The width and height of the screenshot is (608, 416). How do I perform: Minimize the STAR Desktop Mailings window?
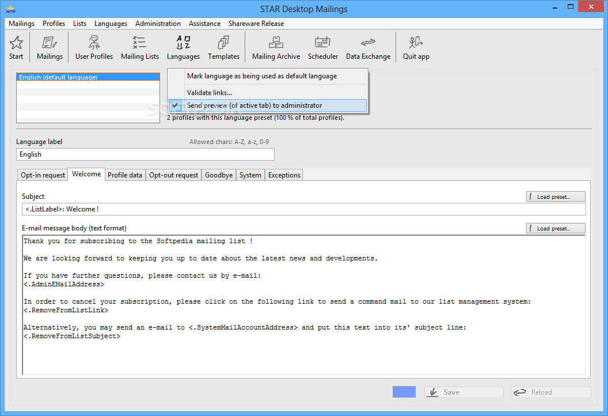[555, 7]
